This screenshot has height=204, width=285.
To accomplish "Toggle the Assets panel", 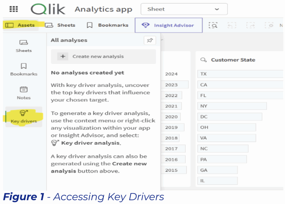I will 20,25.
